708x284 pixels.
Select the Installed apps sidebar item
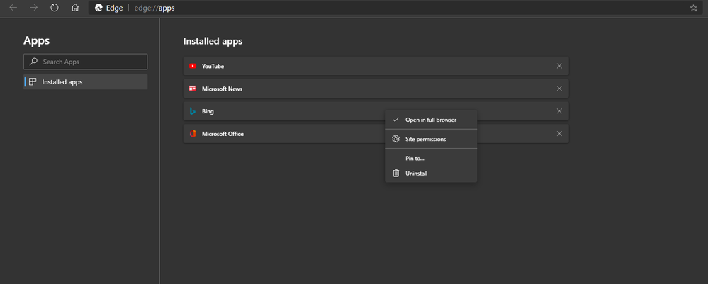point(85,81)
